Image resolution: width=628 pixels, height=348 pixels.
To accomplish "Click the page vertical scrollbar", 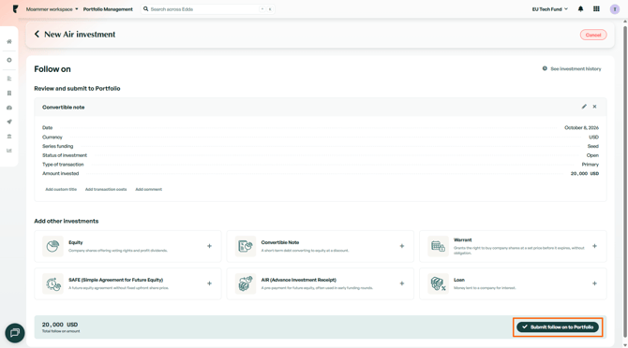I will click(625, 181).
